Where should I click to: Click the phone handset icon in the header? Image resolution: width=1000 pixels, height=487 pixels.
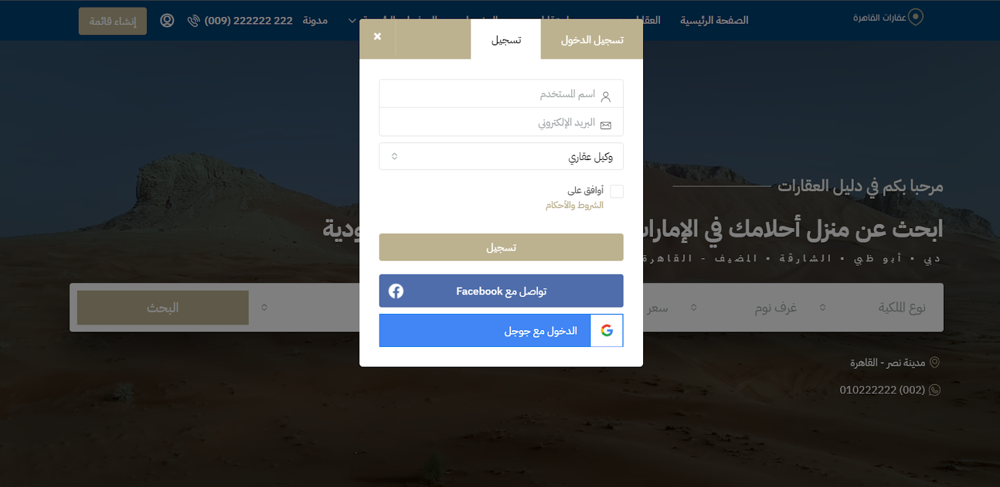click(x=194, y=21)
